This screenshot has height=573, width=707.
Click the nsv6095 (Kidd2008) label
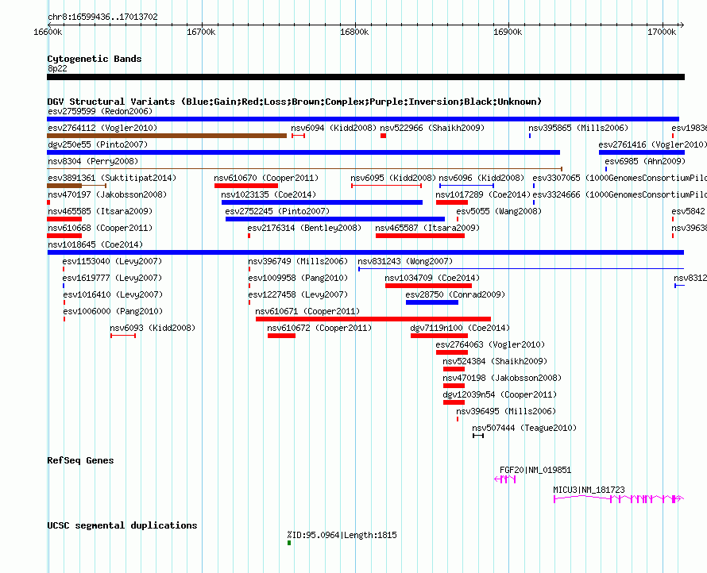[393, 178]
